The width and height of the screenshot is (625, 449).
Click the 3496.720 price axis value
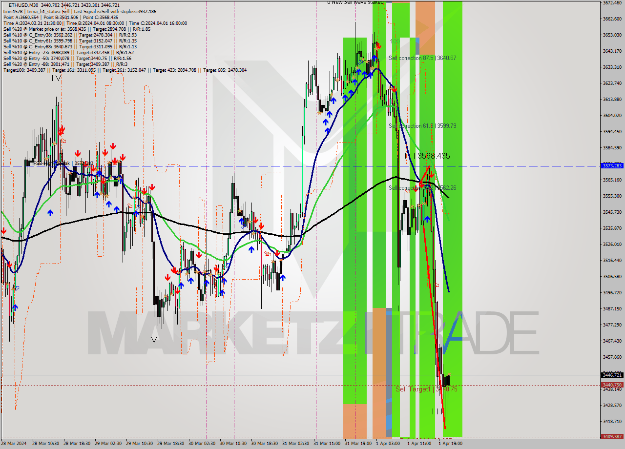tap(612, 292)
